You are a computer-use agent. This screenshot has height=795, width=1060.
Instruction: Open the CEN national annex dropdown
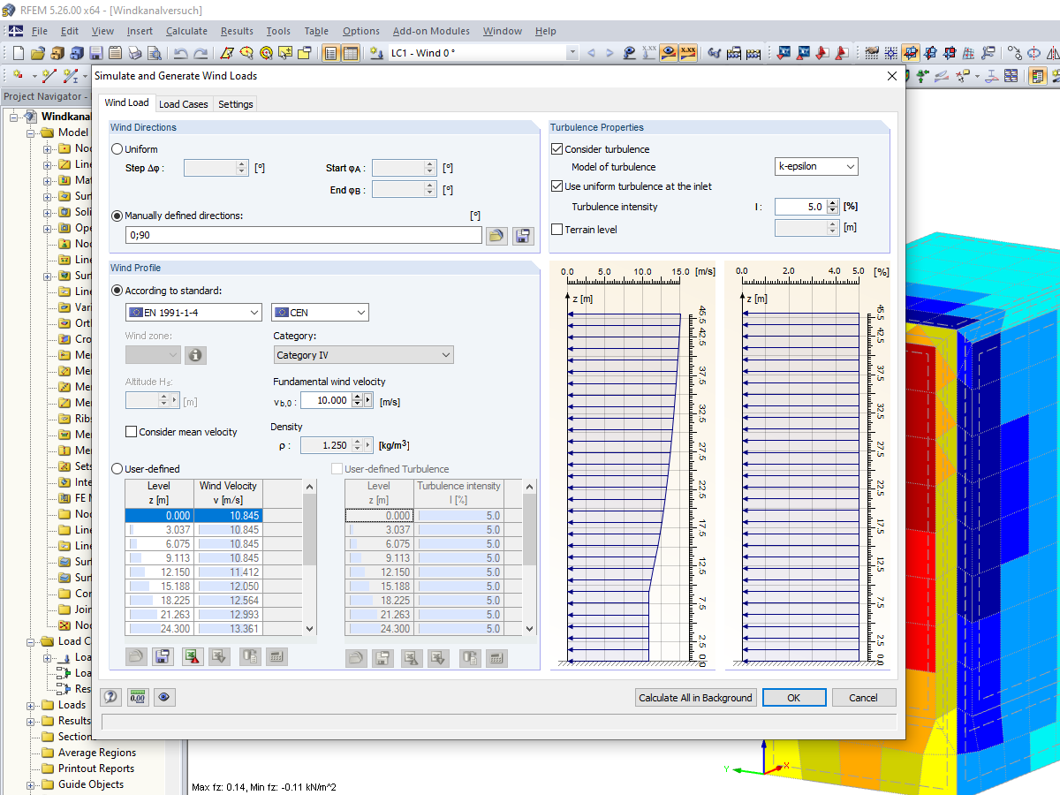tap(320, 312)
